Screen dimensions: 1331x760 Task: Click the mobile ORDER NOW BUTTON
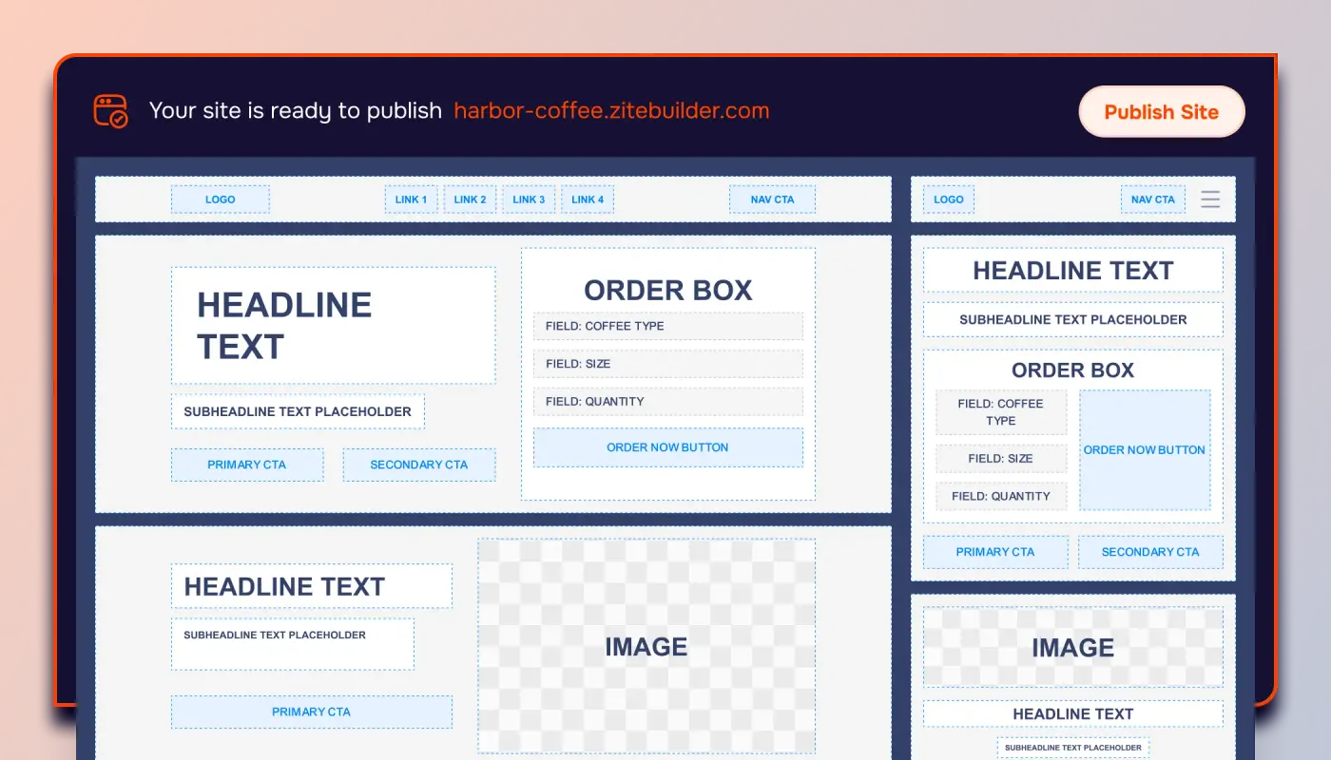click(x=1145, y=450)
